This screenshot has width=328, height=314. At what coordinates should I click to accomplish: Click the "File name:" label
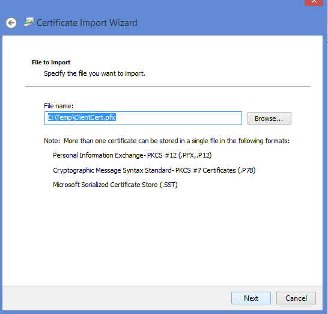tap(59, 106)
